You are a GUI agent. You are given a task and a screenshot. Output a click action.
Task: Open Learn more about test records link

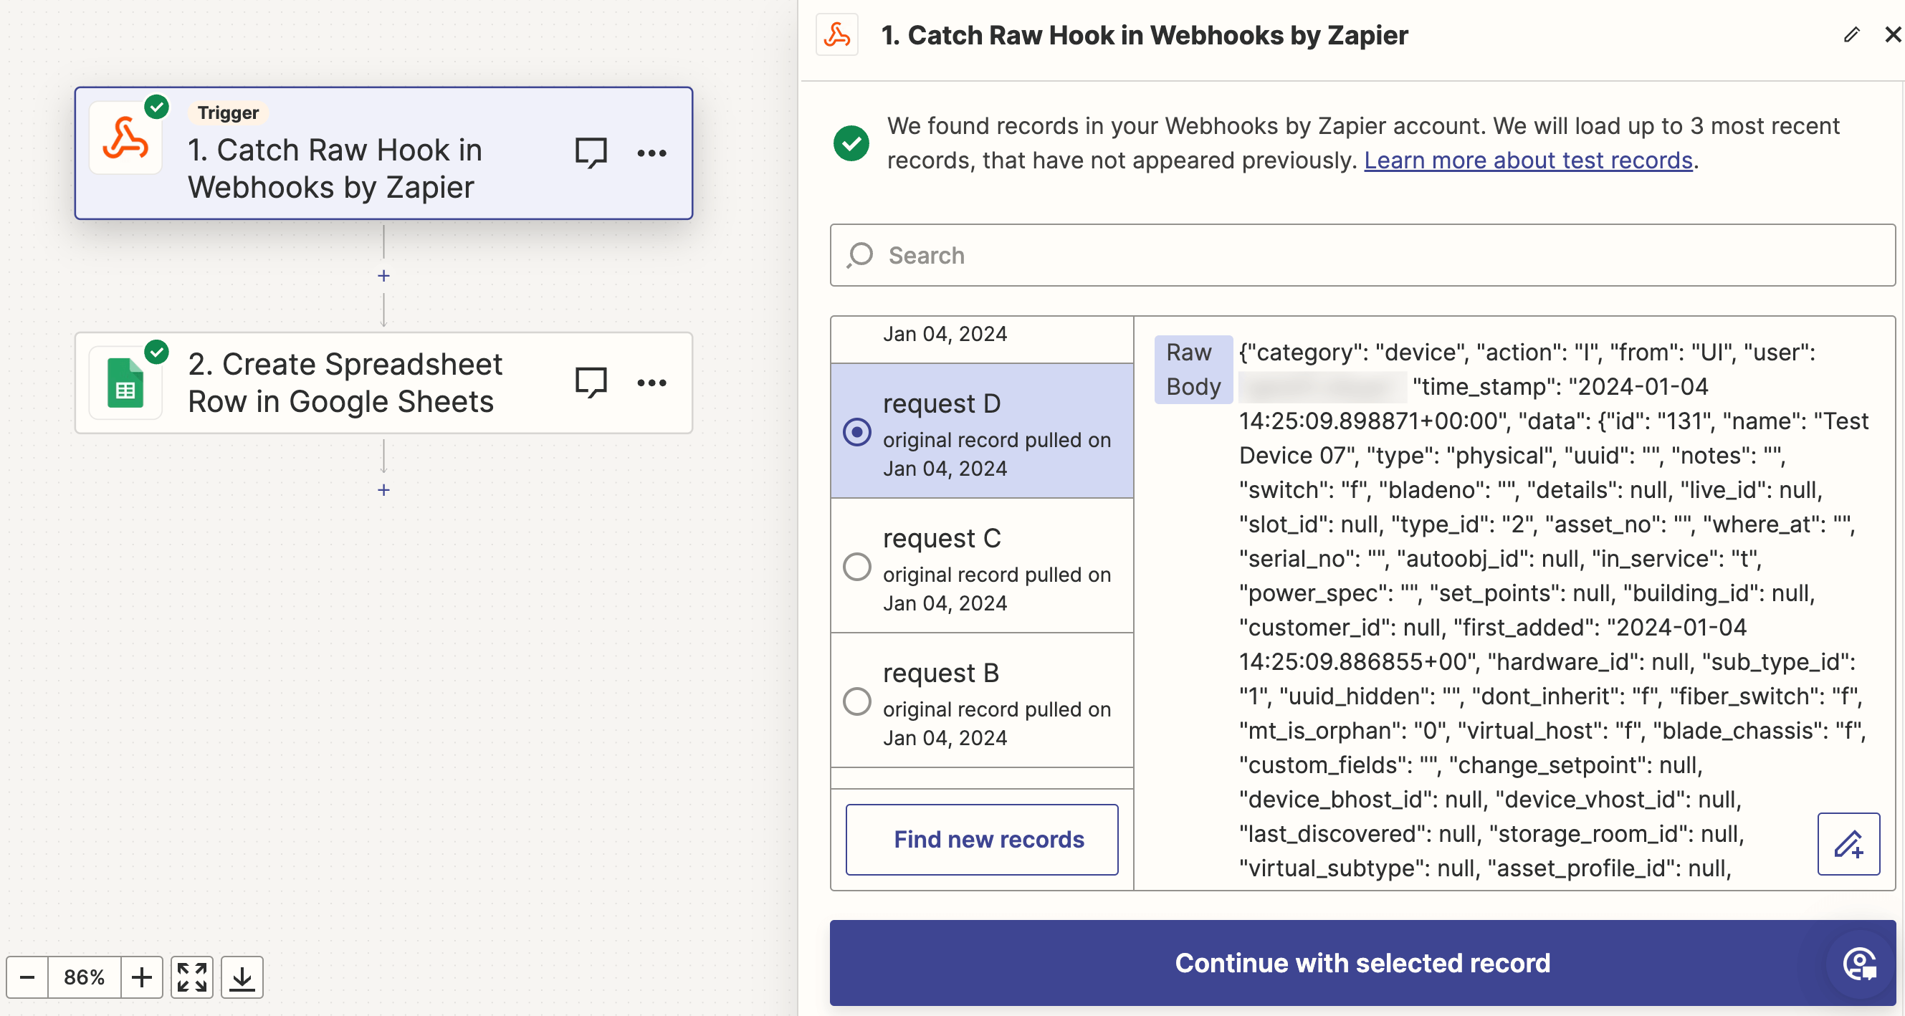pyautogui.click(x=1528, y=160)
